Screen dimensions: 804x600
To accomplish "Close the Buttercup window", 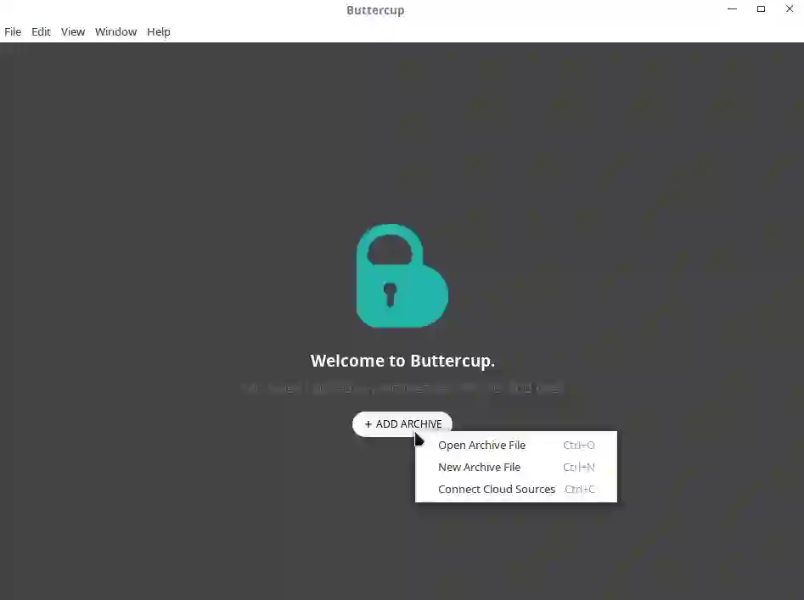I will click(790, 8).
